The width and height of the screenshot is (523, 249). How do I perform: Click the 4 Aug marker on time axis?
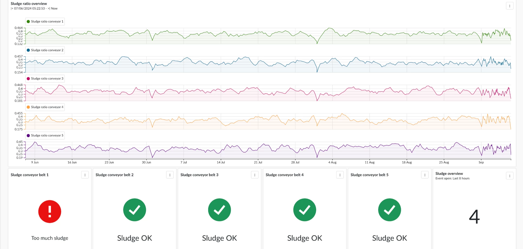[x=332, y=162]
